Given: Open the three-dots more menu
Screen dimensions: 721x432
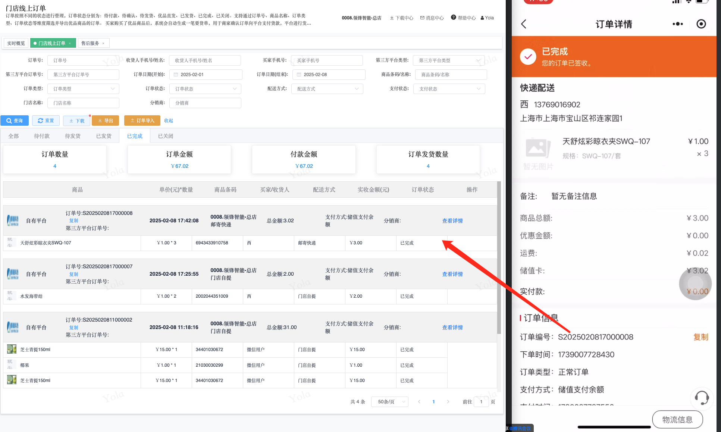Looking at the screenshot, I should pos(677,24).
